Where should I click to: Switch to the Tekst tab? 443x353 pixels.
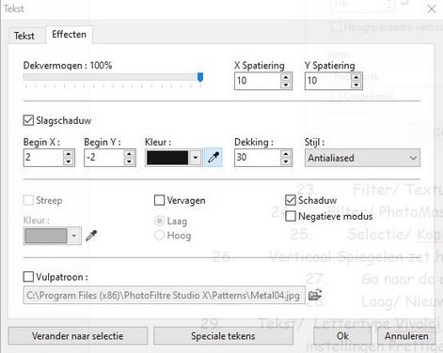pyautogui.click(x=24, y=36)
